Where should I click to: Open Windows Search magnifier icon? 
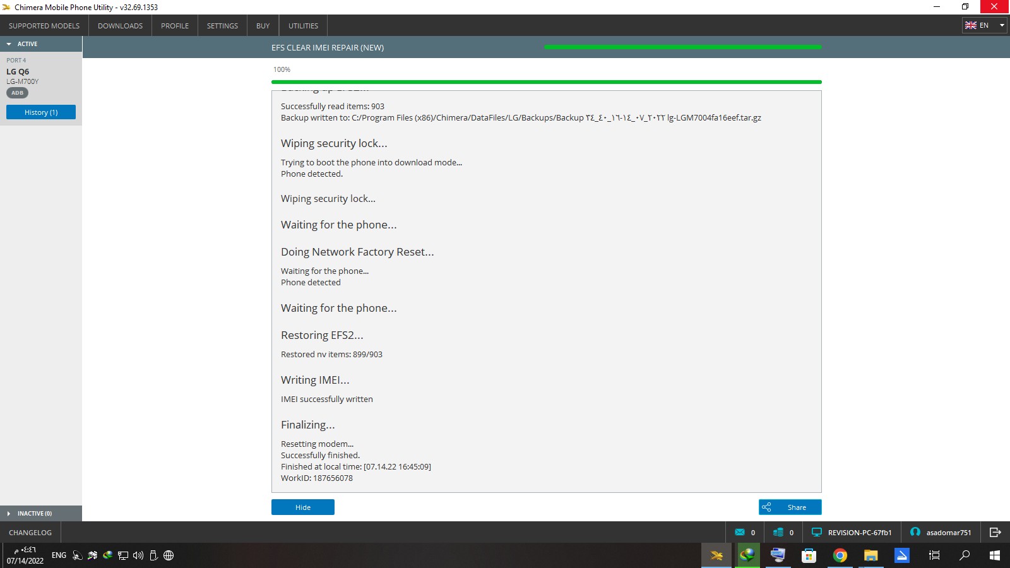(965, 555)
